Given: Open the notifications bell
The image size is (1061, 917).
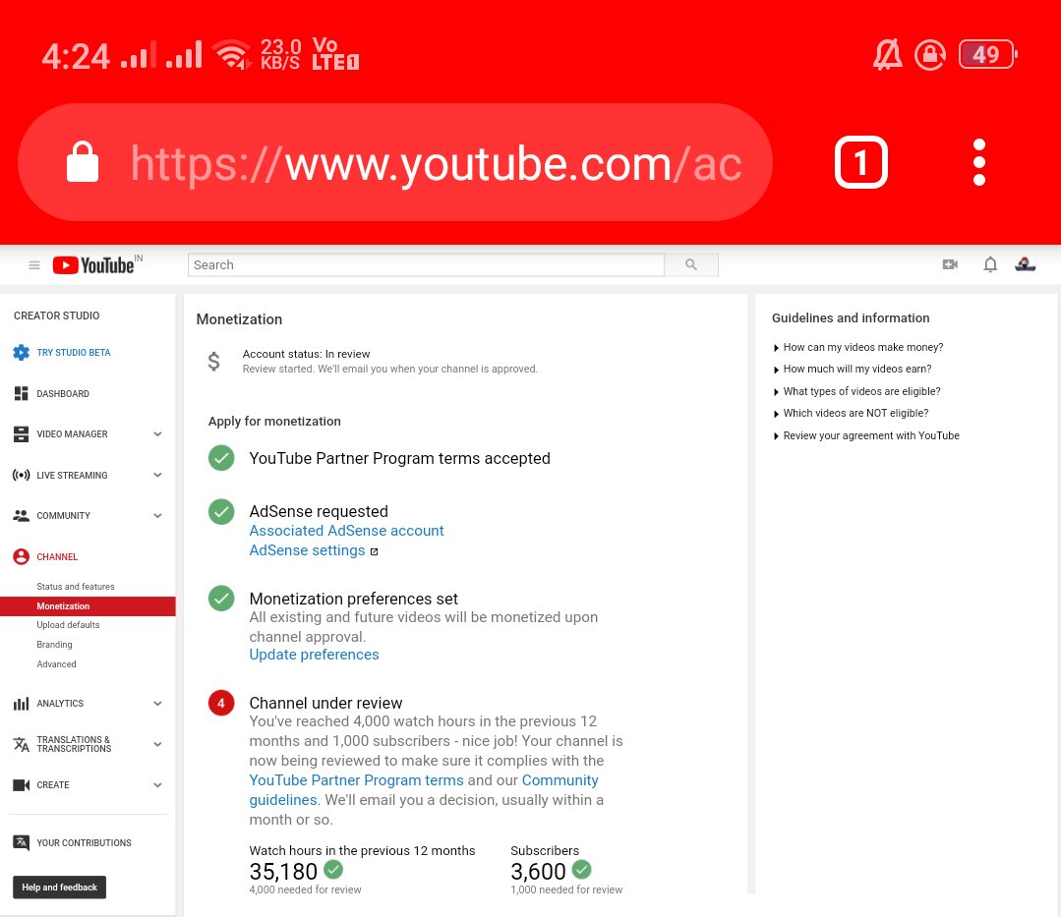Looking at the screenshot, I should click(990, 264).
